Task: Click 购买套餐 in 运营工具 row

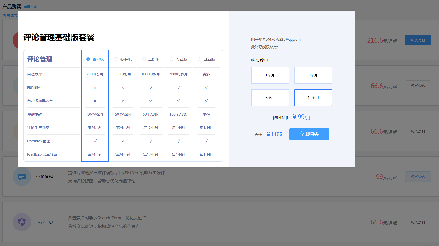Action: (418, 222)
